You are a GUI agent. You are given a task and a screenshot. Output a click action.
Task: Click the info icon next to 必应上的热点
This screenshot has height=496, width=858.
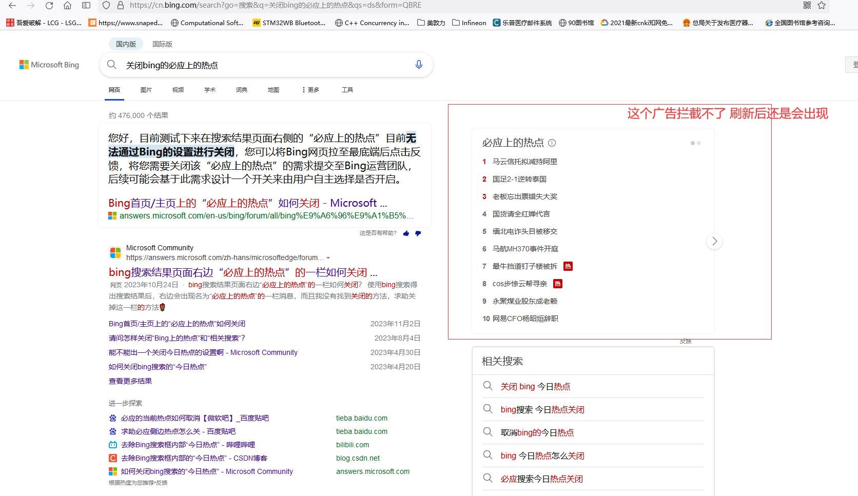[x=552, y=143]
